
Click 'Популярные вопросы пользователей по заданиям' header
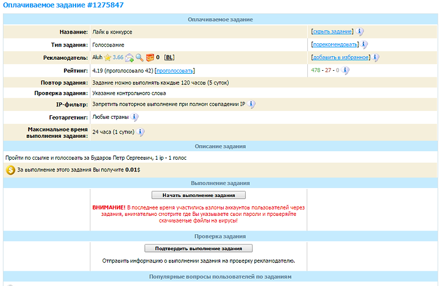pyautogui.click(x=220, y=277)
